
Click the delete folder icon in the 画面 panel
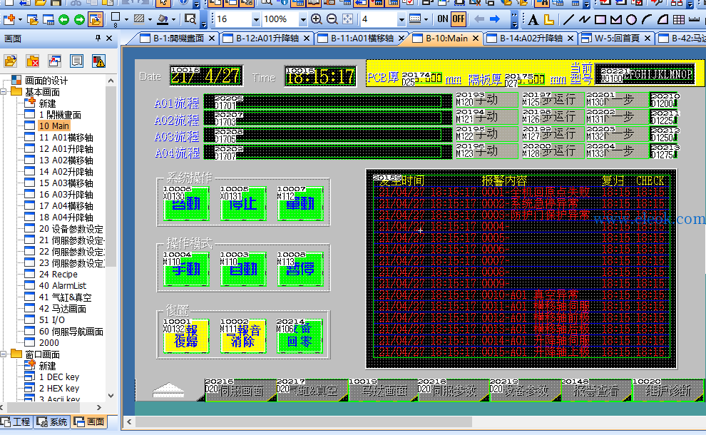(32, 61)
